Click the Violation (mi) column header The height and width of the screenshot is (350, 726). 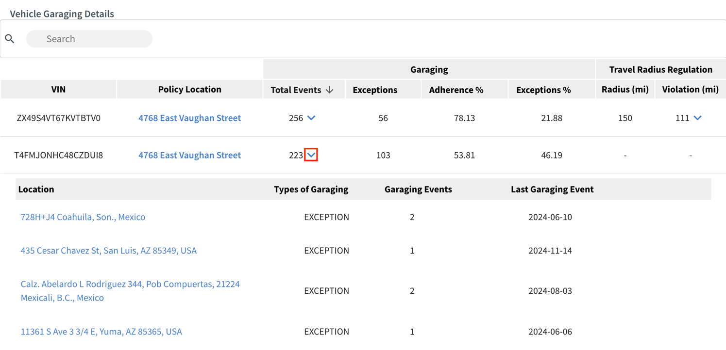[x=691, y=89]
